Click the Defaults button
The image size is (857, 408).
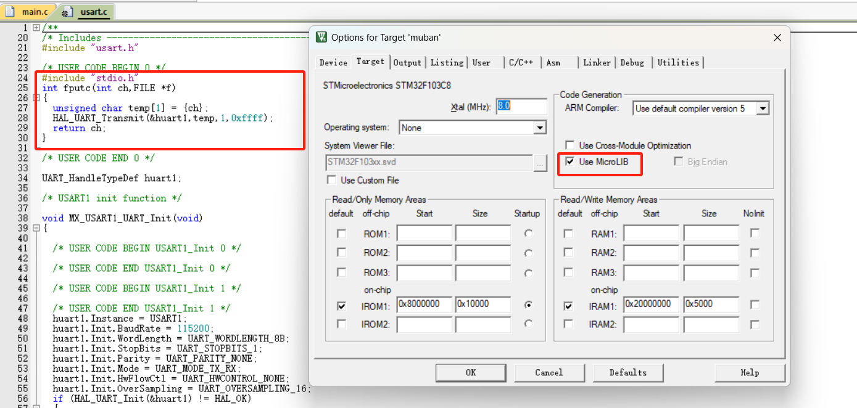[x=628, y=372]
